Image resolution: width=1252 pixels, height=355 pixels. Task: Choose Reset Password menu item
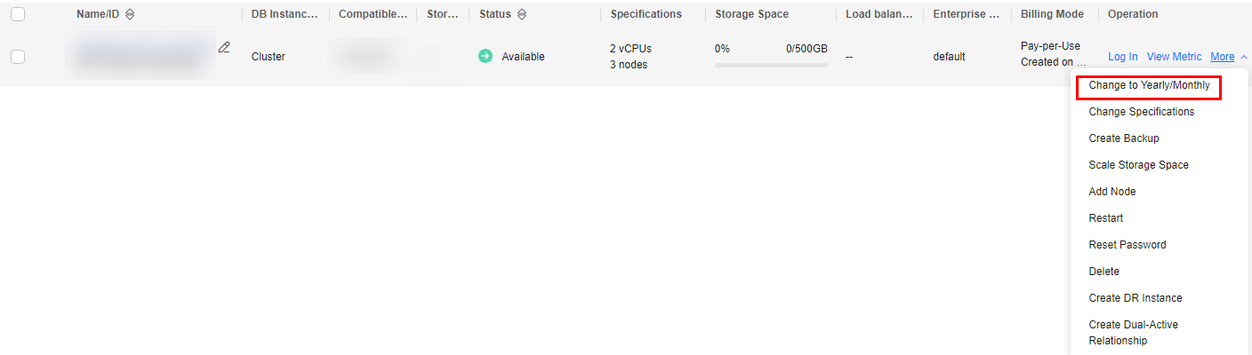(1128, 245)
